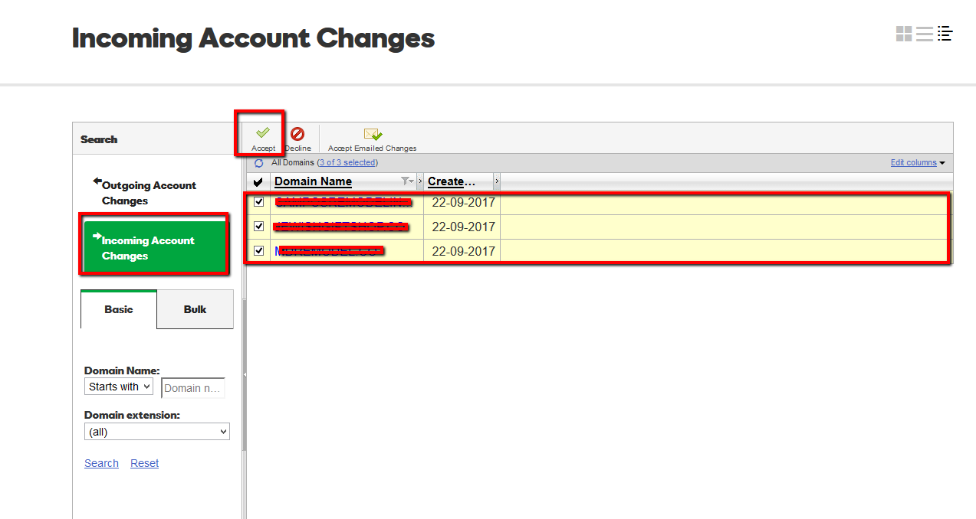Open the 3 of 3 selected link
Image resolution: width=976 pixels, height=519 pixels.
pos(347,162)
